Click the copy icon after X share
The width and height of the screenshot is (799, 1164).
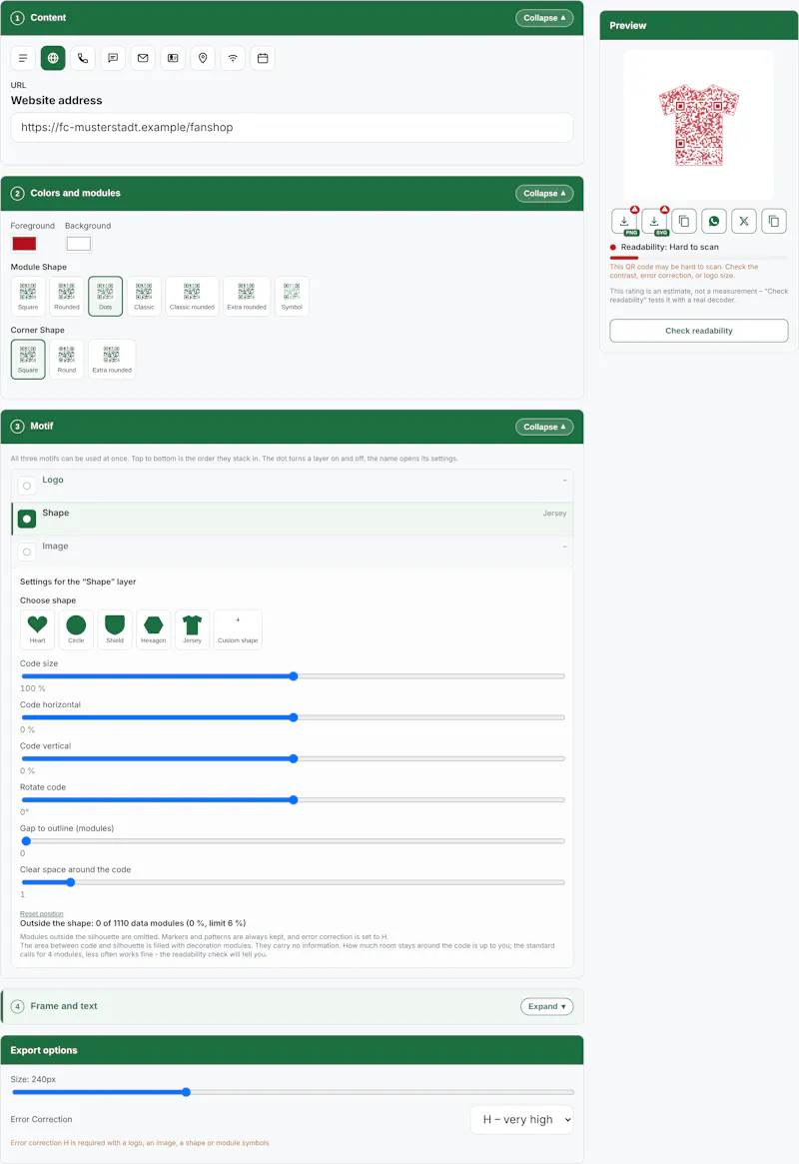[x=774, y=221]
